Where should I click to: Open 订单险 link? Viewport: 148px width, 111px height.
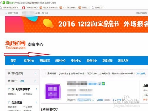pyautogui.click(x=100, y=100)
